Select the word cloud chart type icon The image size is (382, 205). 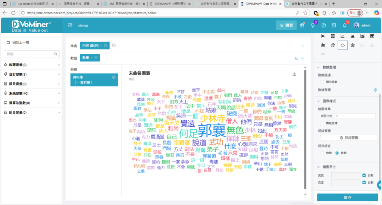(x=342, y=45)
